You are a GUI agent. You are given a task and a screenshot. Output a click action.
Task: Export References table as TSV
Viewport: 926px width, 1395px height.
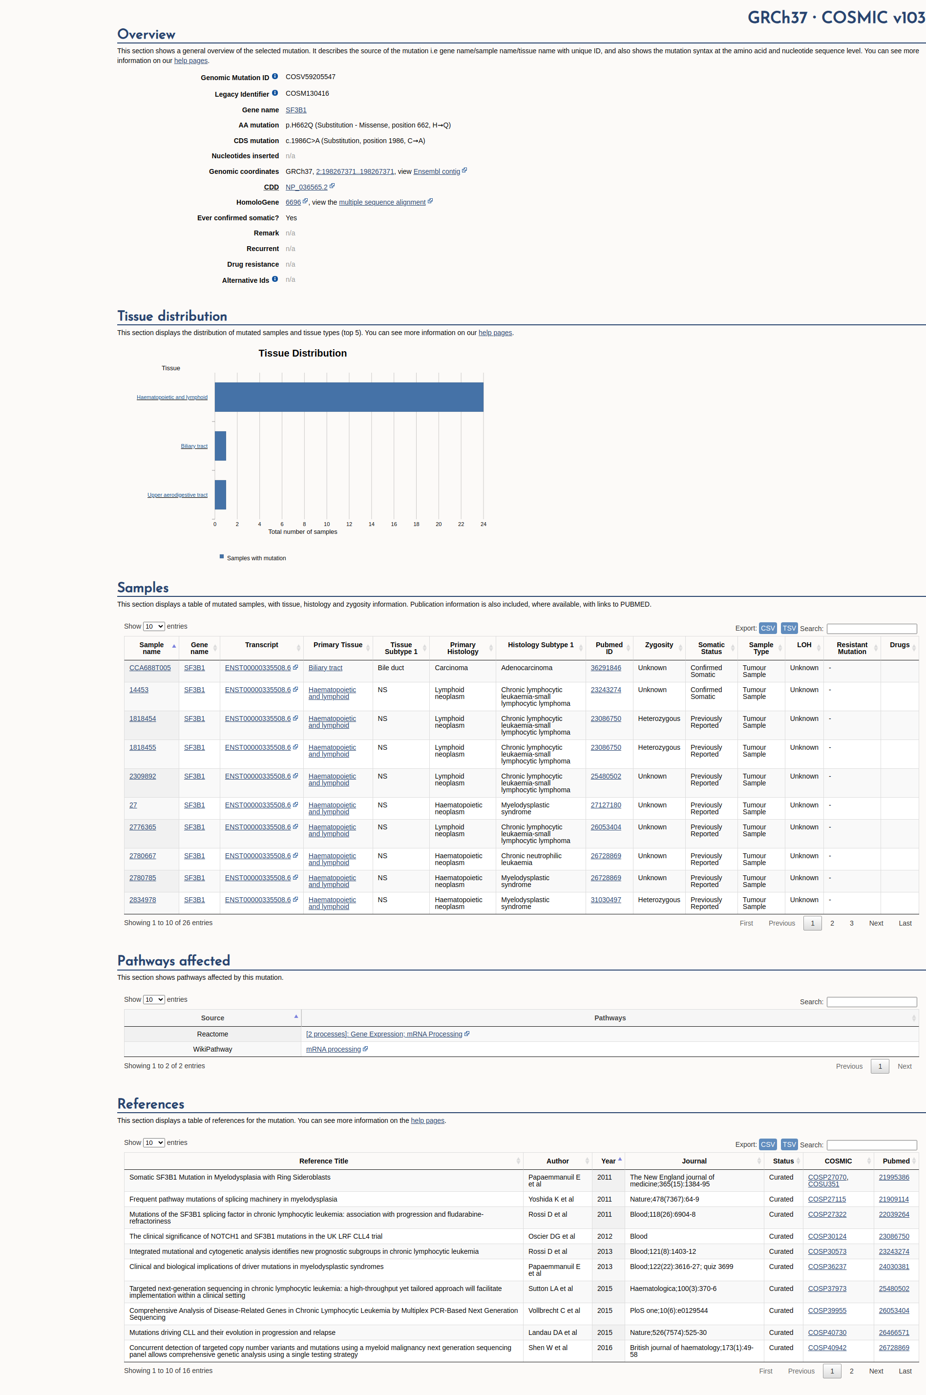790,1144
